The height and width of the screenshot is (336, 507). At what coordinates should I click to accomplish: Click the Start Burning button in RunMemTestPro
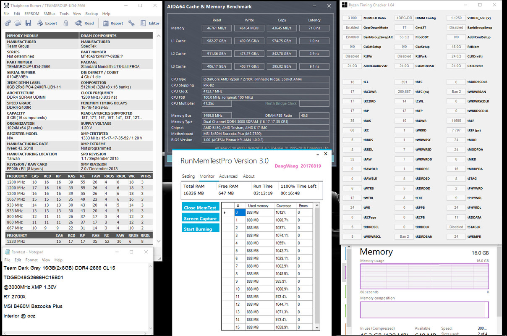201,228
